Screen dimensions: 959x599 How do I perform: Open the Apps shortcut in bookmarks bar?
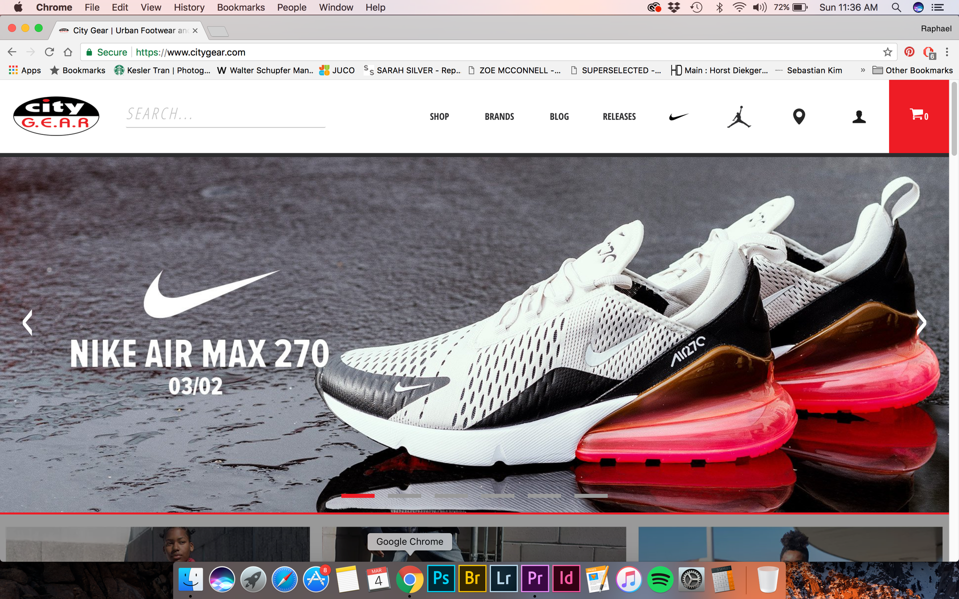[x=25, y=70]
